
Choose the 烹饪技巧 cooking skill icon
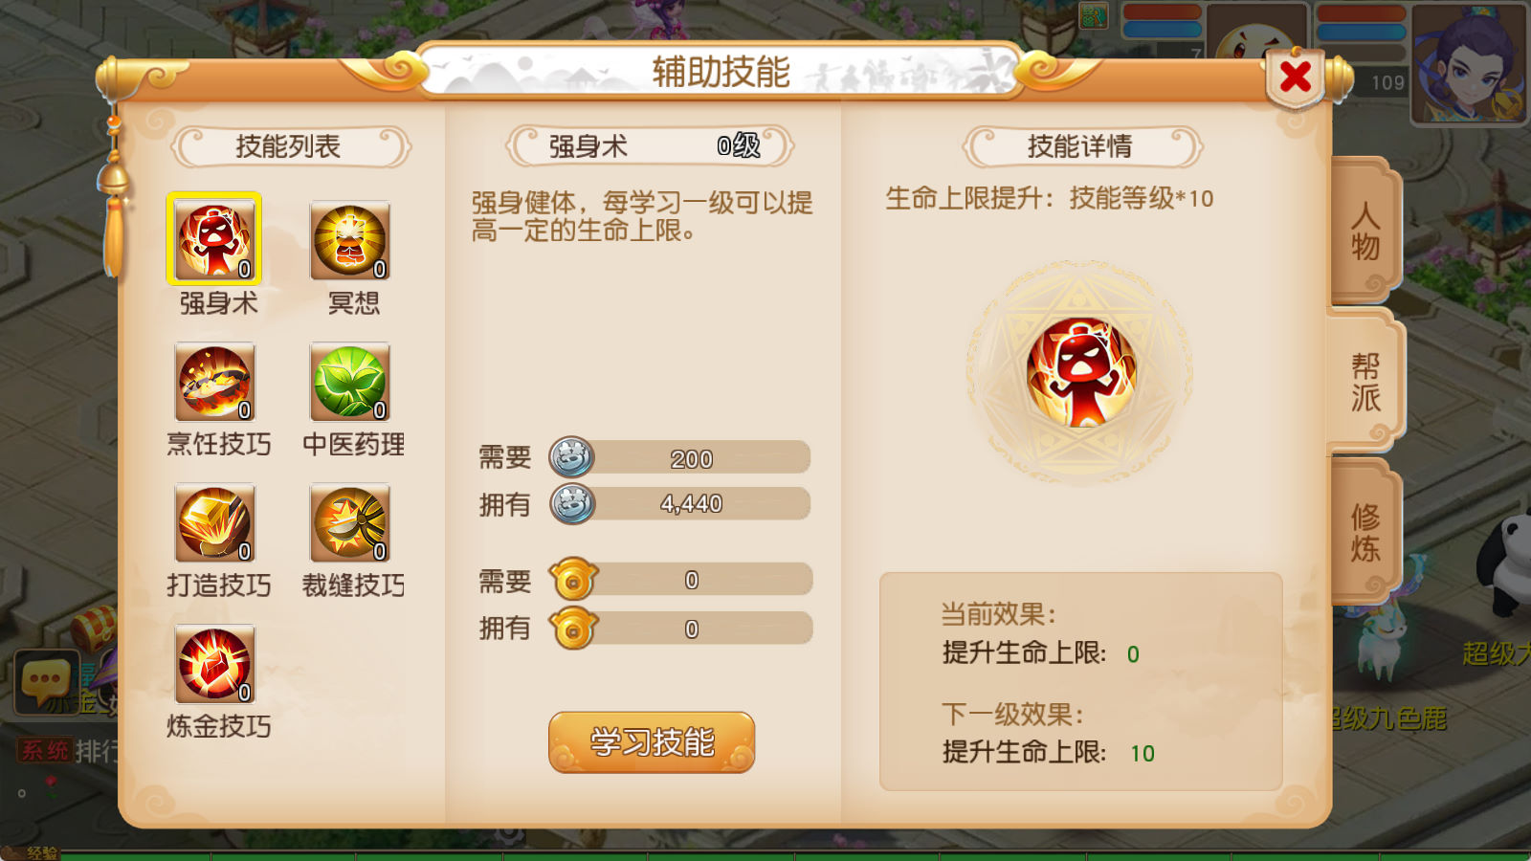click(x=214, y=382)
